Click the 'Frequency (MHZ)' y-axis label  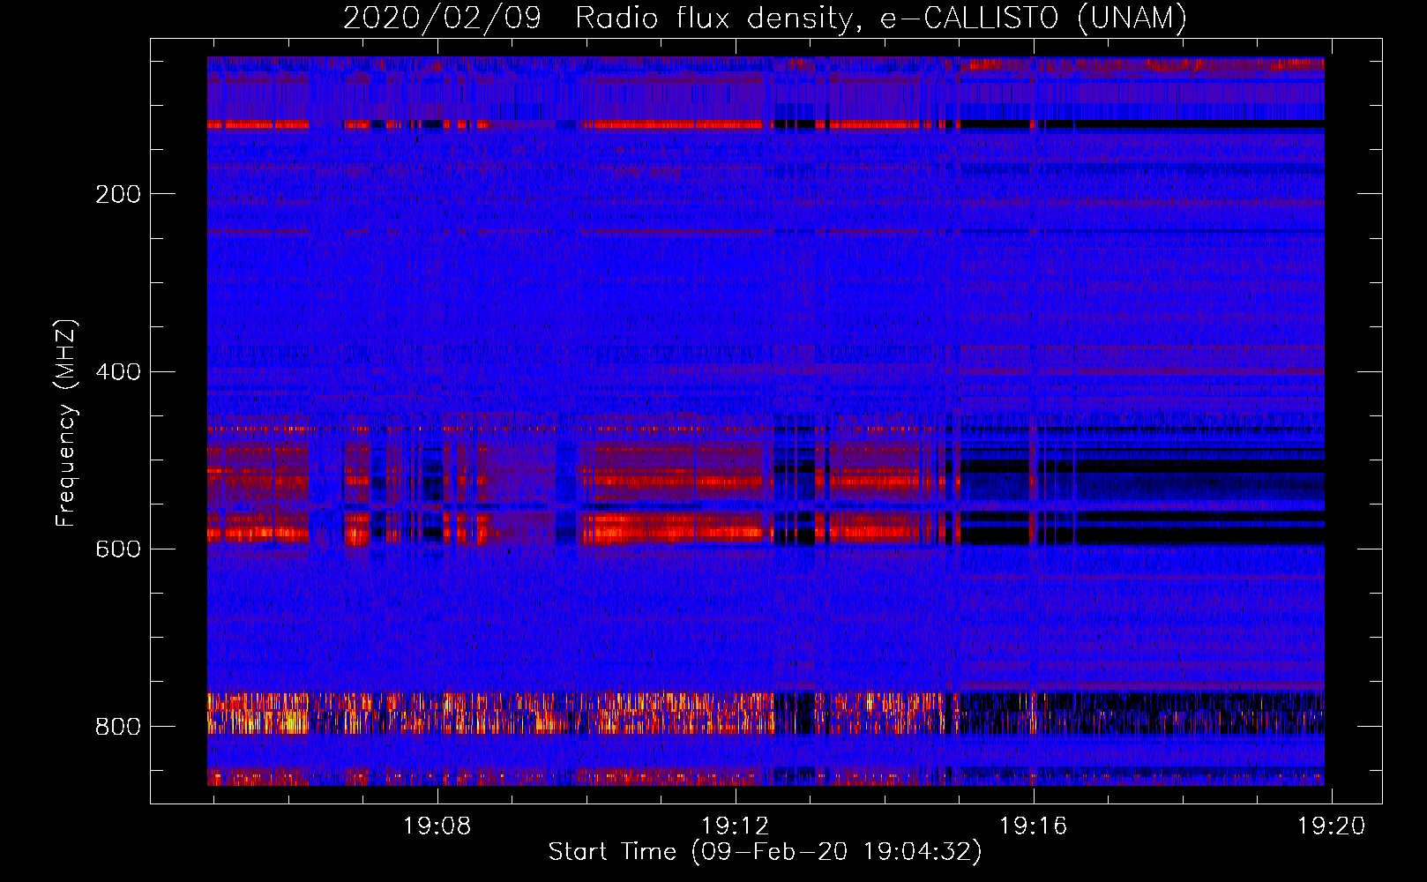point(66,422)
